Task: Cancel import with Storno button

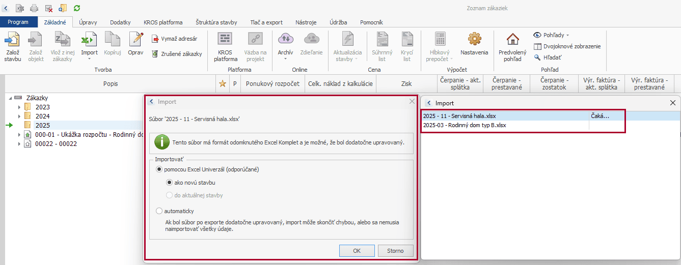Action: (395, 251)
